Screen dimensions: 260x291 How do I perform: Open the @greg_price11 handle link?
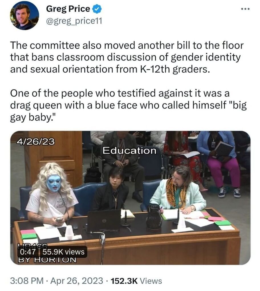[x=74, y=21]
